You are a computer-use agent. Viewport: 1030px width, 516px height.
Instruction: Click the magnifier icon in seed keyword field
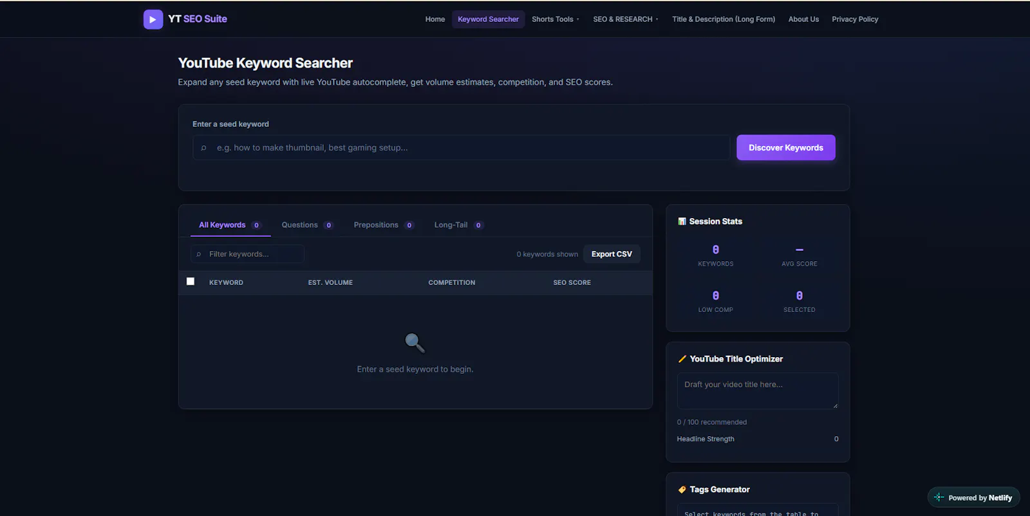click(x=203, y=148)
